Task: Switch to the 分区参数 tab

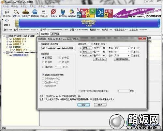Action: click(45, 34)
